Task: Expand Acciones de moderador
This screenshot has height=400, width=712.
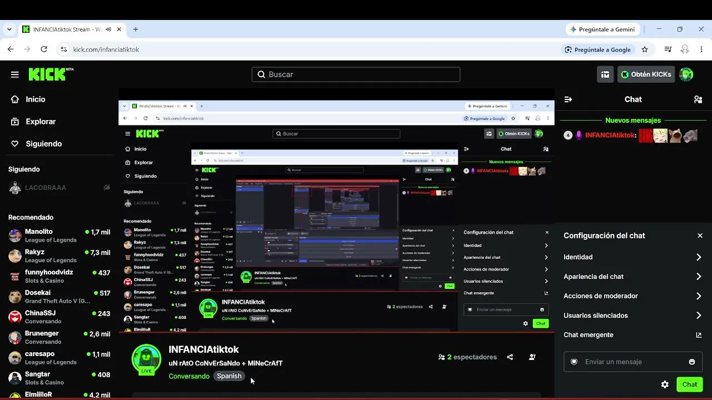Action: click(x=633, y=296)
